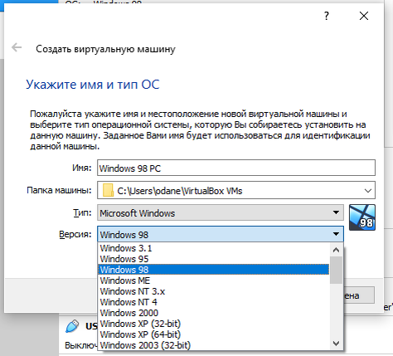Click the list scrollbar down arrow
Screen dimensions: 393x356
pyautogui.click(x=336, y=344)
